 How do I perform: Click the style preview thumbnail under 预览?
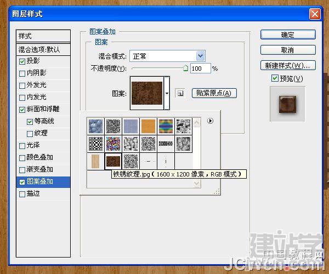[x=287, y=104]
